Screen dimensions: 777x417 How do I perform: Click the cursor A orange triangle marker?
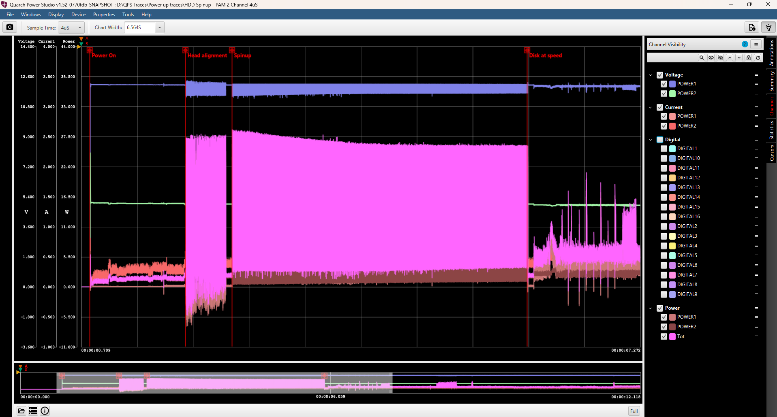[81, 39]
